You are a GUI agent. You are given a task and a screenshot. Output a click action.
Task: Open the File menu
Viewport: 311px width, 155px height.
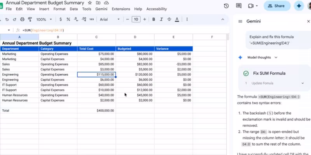(9, 9)
